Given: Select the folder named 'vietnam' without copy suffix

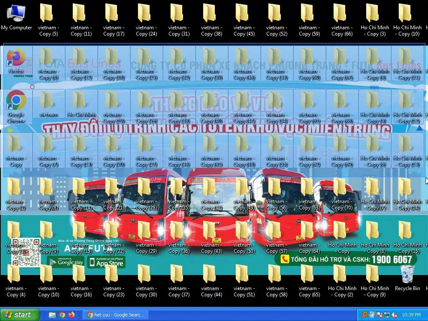Looking at the screenshot, I should 48,104.
